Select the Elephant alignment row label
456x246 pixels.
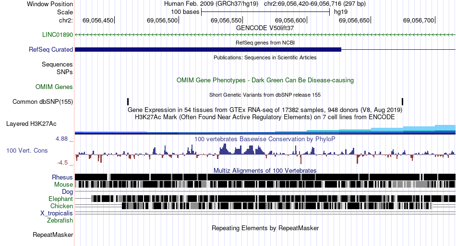(60, 199)
